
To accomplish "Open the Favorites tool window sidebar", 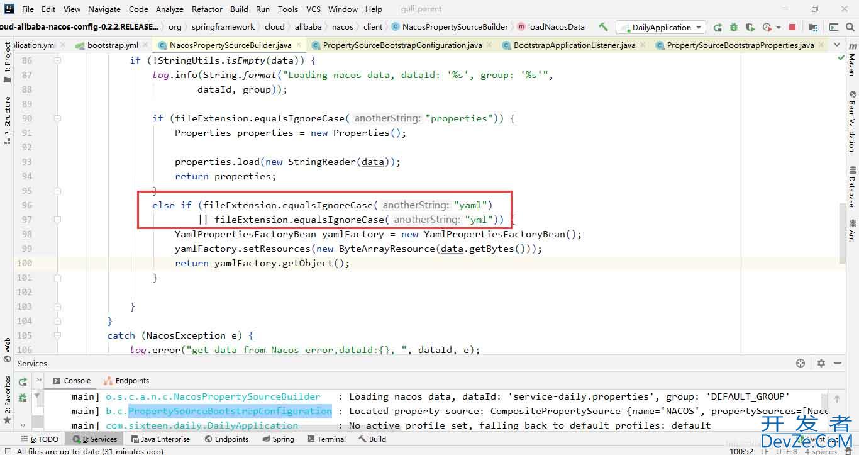I will coord(7,398).
